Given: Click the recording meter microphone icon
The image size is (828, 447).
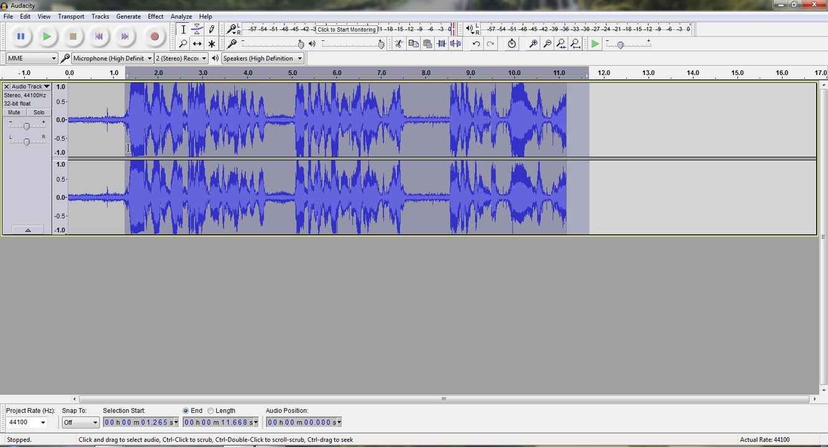Looking at the screenshot, I should pyautogui.click(x=231, y=29).
